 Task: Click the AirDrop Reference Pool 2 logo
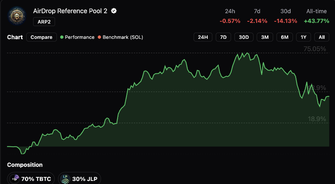[x=17, y=16]
